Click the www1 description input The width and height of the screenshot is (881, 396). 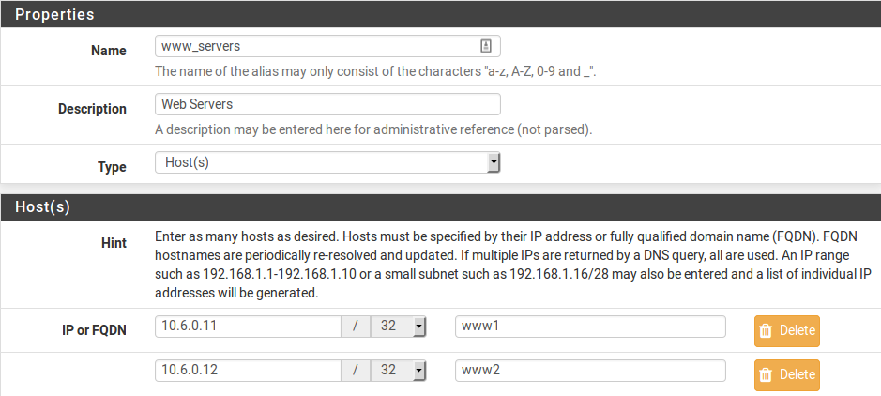coord(590,326)
